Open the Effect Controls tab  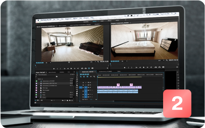62,26
